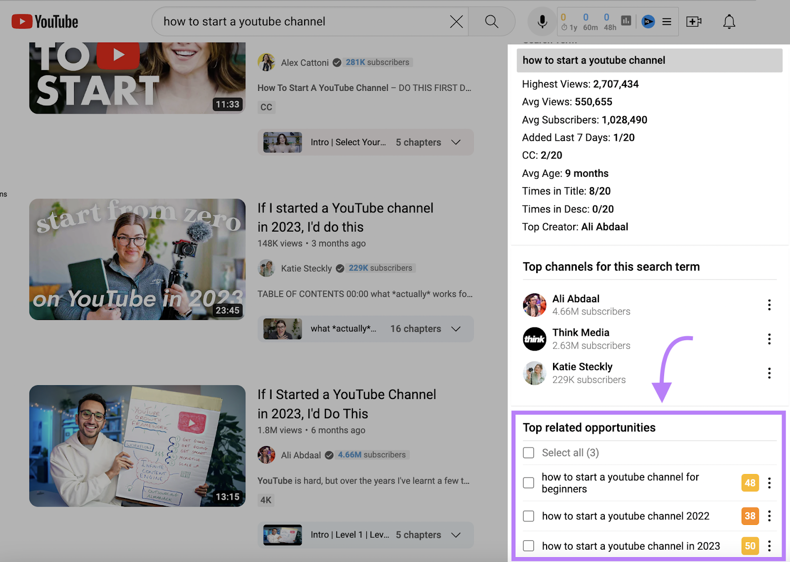
Task: Open options dots for Think Media channel
Action: pos(769,339)
